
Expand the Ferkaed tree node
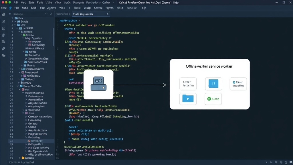tap(19, 79)
